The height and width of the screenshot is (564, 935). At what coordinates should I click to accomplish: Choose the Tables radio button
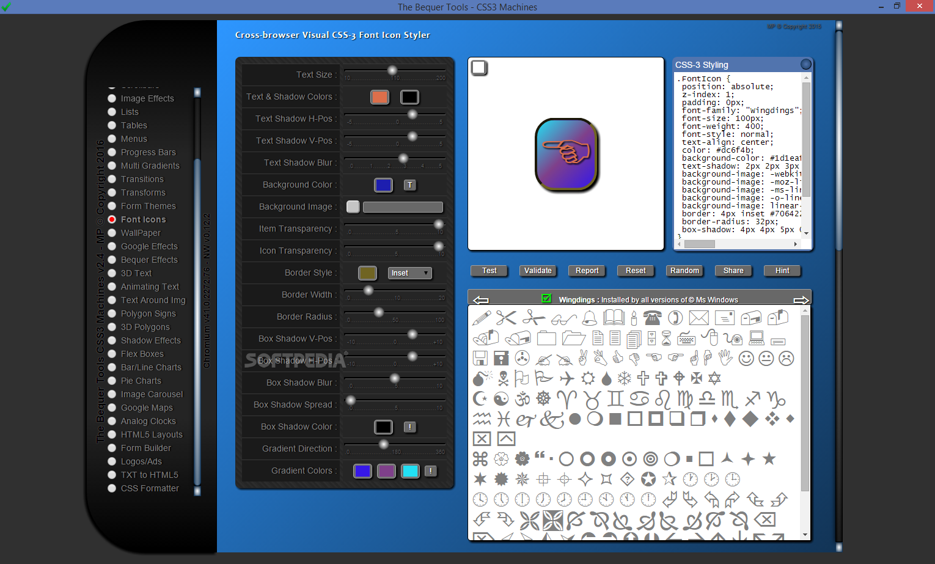112,125
